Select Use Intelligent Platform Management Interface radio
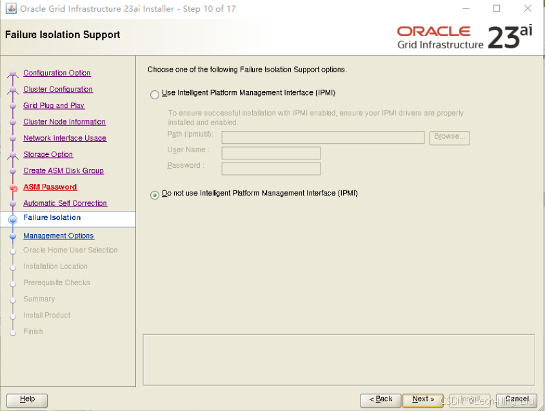 (x=155, y=95)
